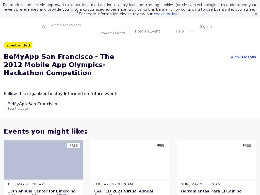Open CAPHLD 2021 Virtual Annual event title
Screen dimensions: 260x195
[x=123, y=191]
